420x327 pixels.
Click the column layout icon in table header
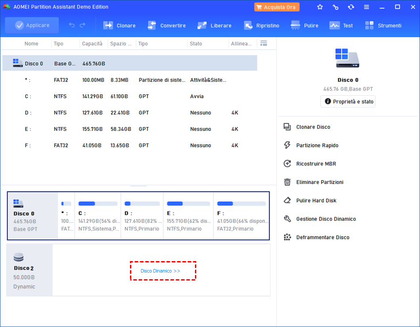pyautogui.click(x=263, y=43)
